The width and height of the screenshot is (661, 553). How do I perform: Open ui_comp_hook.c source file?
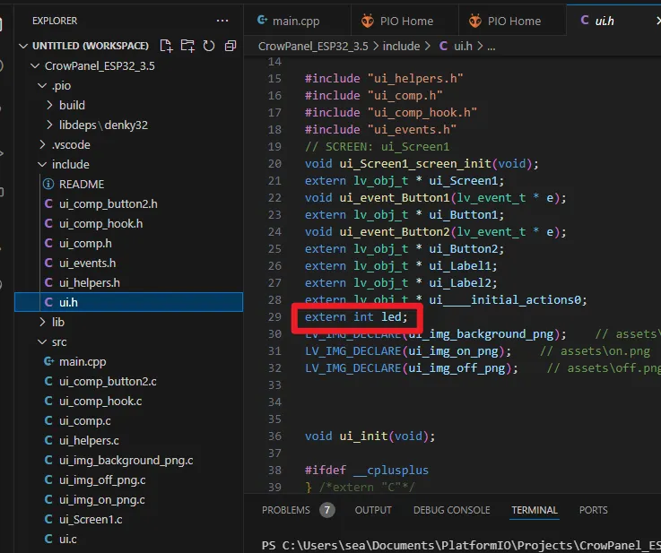tap(100, 401)
